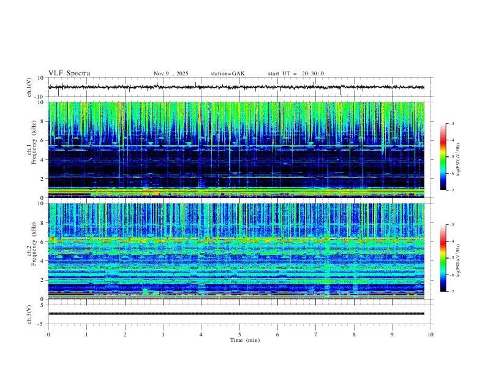Click time axis tick label "5"
The image size is (485, 375).
pos(239,335)
